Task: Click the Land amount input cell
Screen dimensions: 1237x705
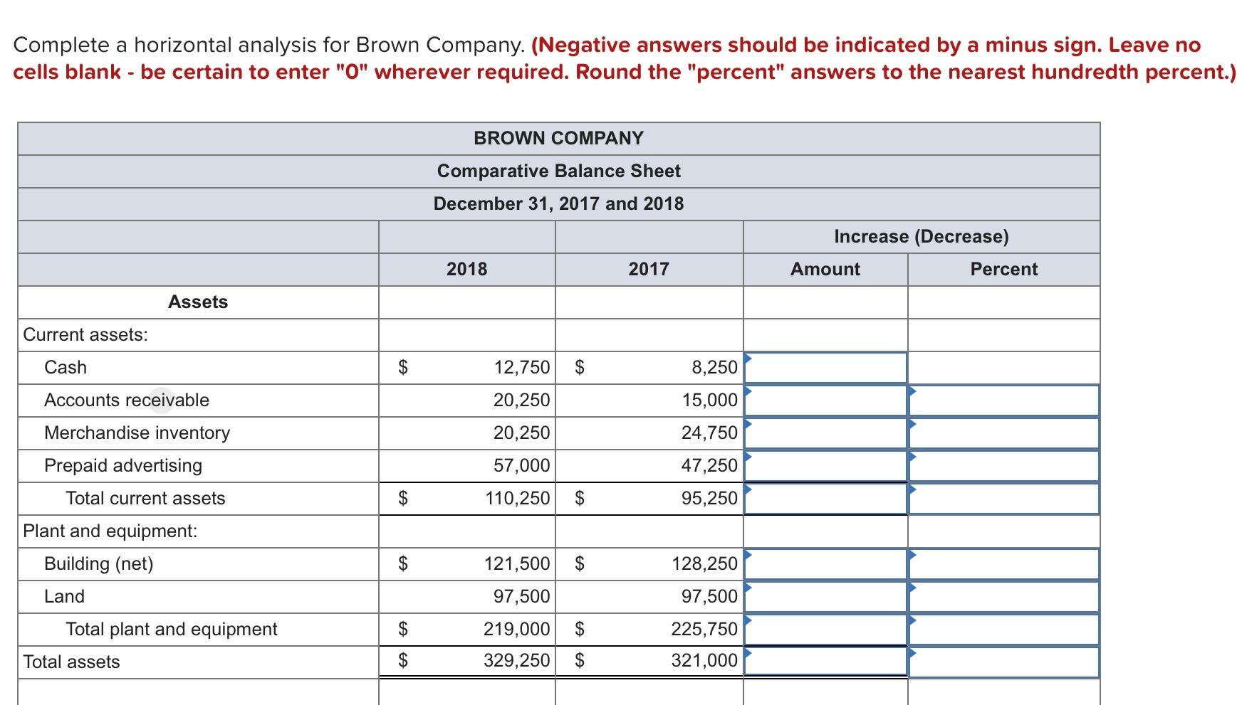Action: 825,597
